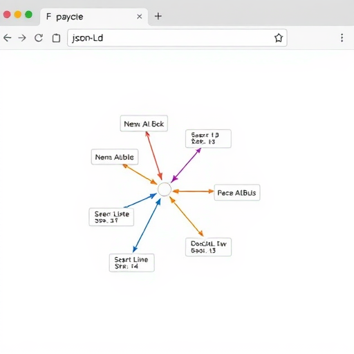Select the Seer Liste node

pyautogui.click(x=111, y=217)
